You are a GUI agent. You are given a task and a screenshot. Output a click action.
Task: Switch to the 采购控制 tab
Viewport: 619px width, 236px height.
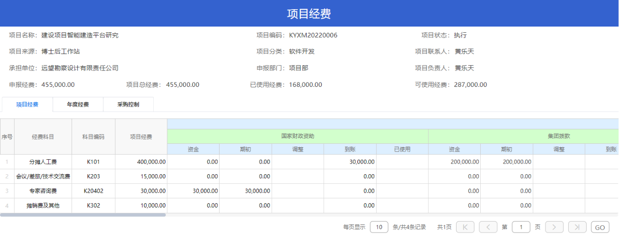tap(128, 104)
